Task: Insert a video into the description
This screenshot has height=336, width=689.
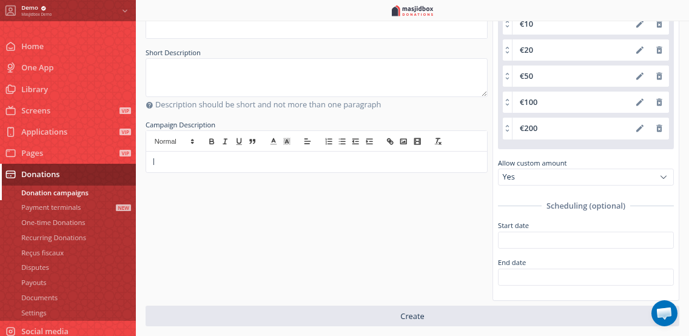Action: pos(417,141)
